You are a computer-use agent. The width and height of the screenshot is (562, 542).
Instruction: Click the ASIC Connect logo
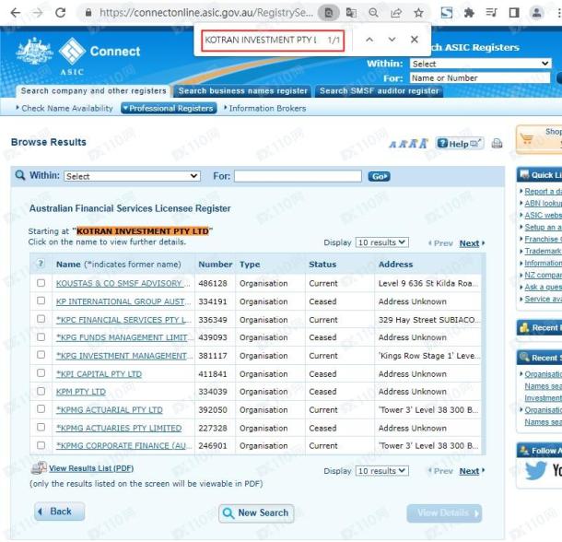pyautogui.click(x=78, y=56)
